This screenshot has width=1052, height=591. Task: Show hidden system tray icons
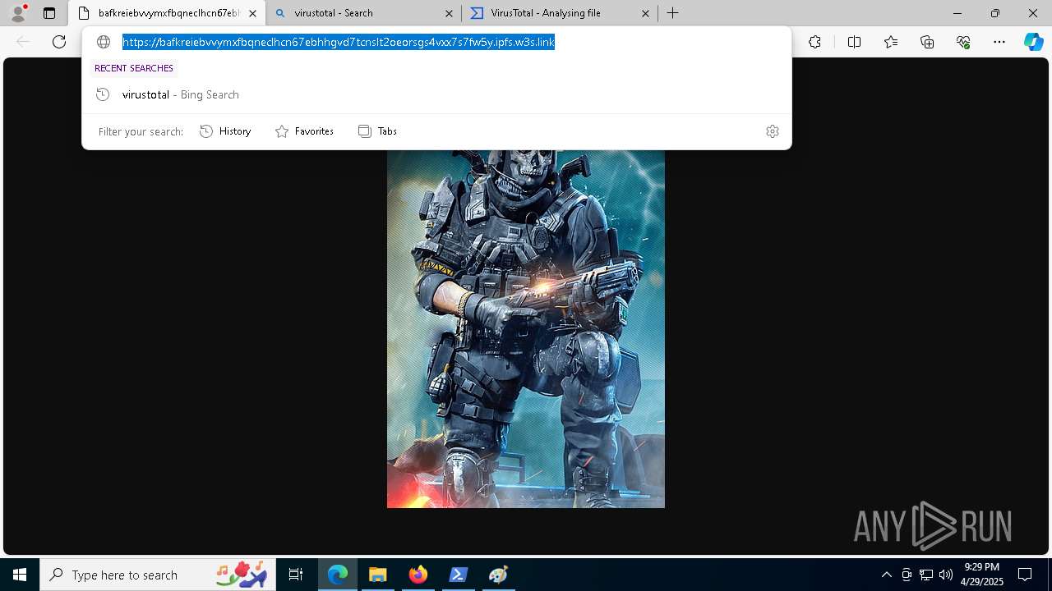click(x=886, y=575)
